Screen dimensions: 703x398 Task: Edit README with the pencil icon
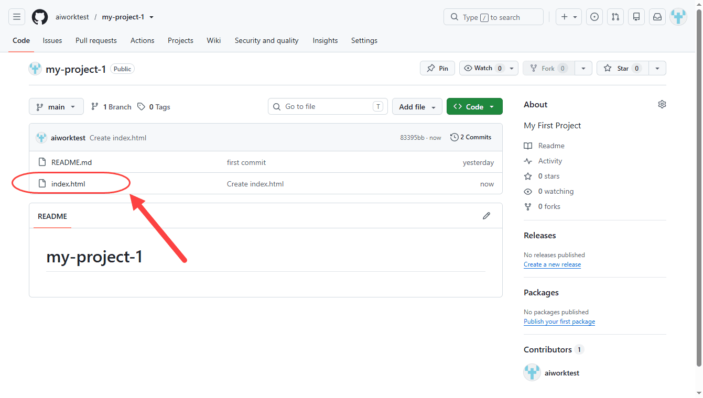click(x=486, y=216)
